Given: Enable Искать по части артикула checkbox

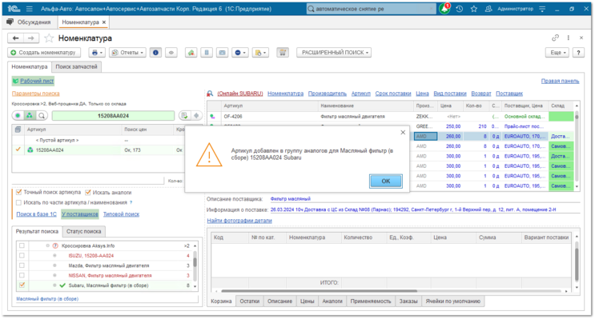Looking at the screenshot, I should point(18,203).
